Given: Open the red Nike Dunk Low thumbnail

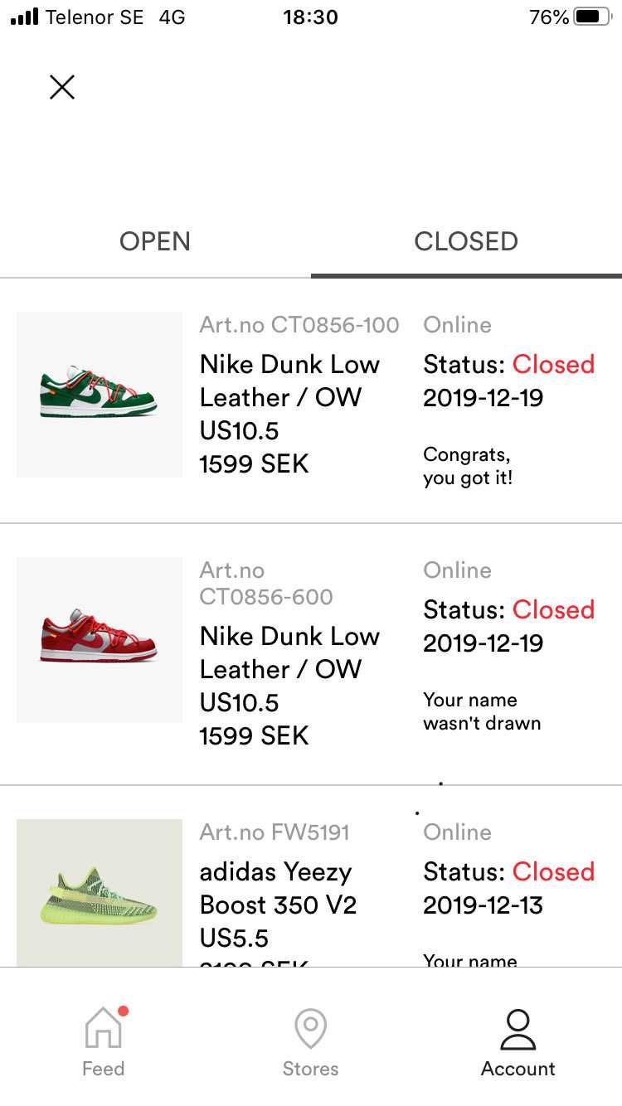Looking at the screenshot, I should point(100,640).
